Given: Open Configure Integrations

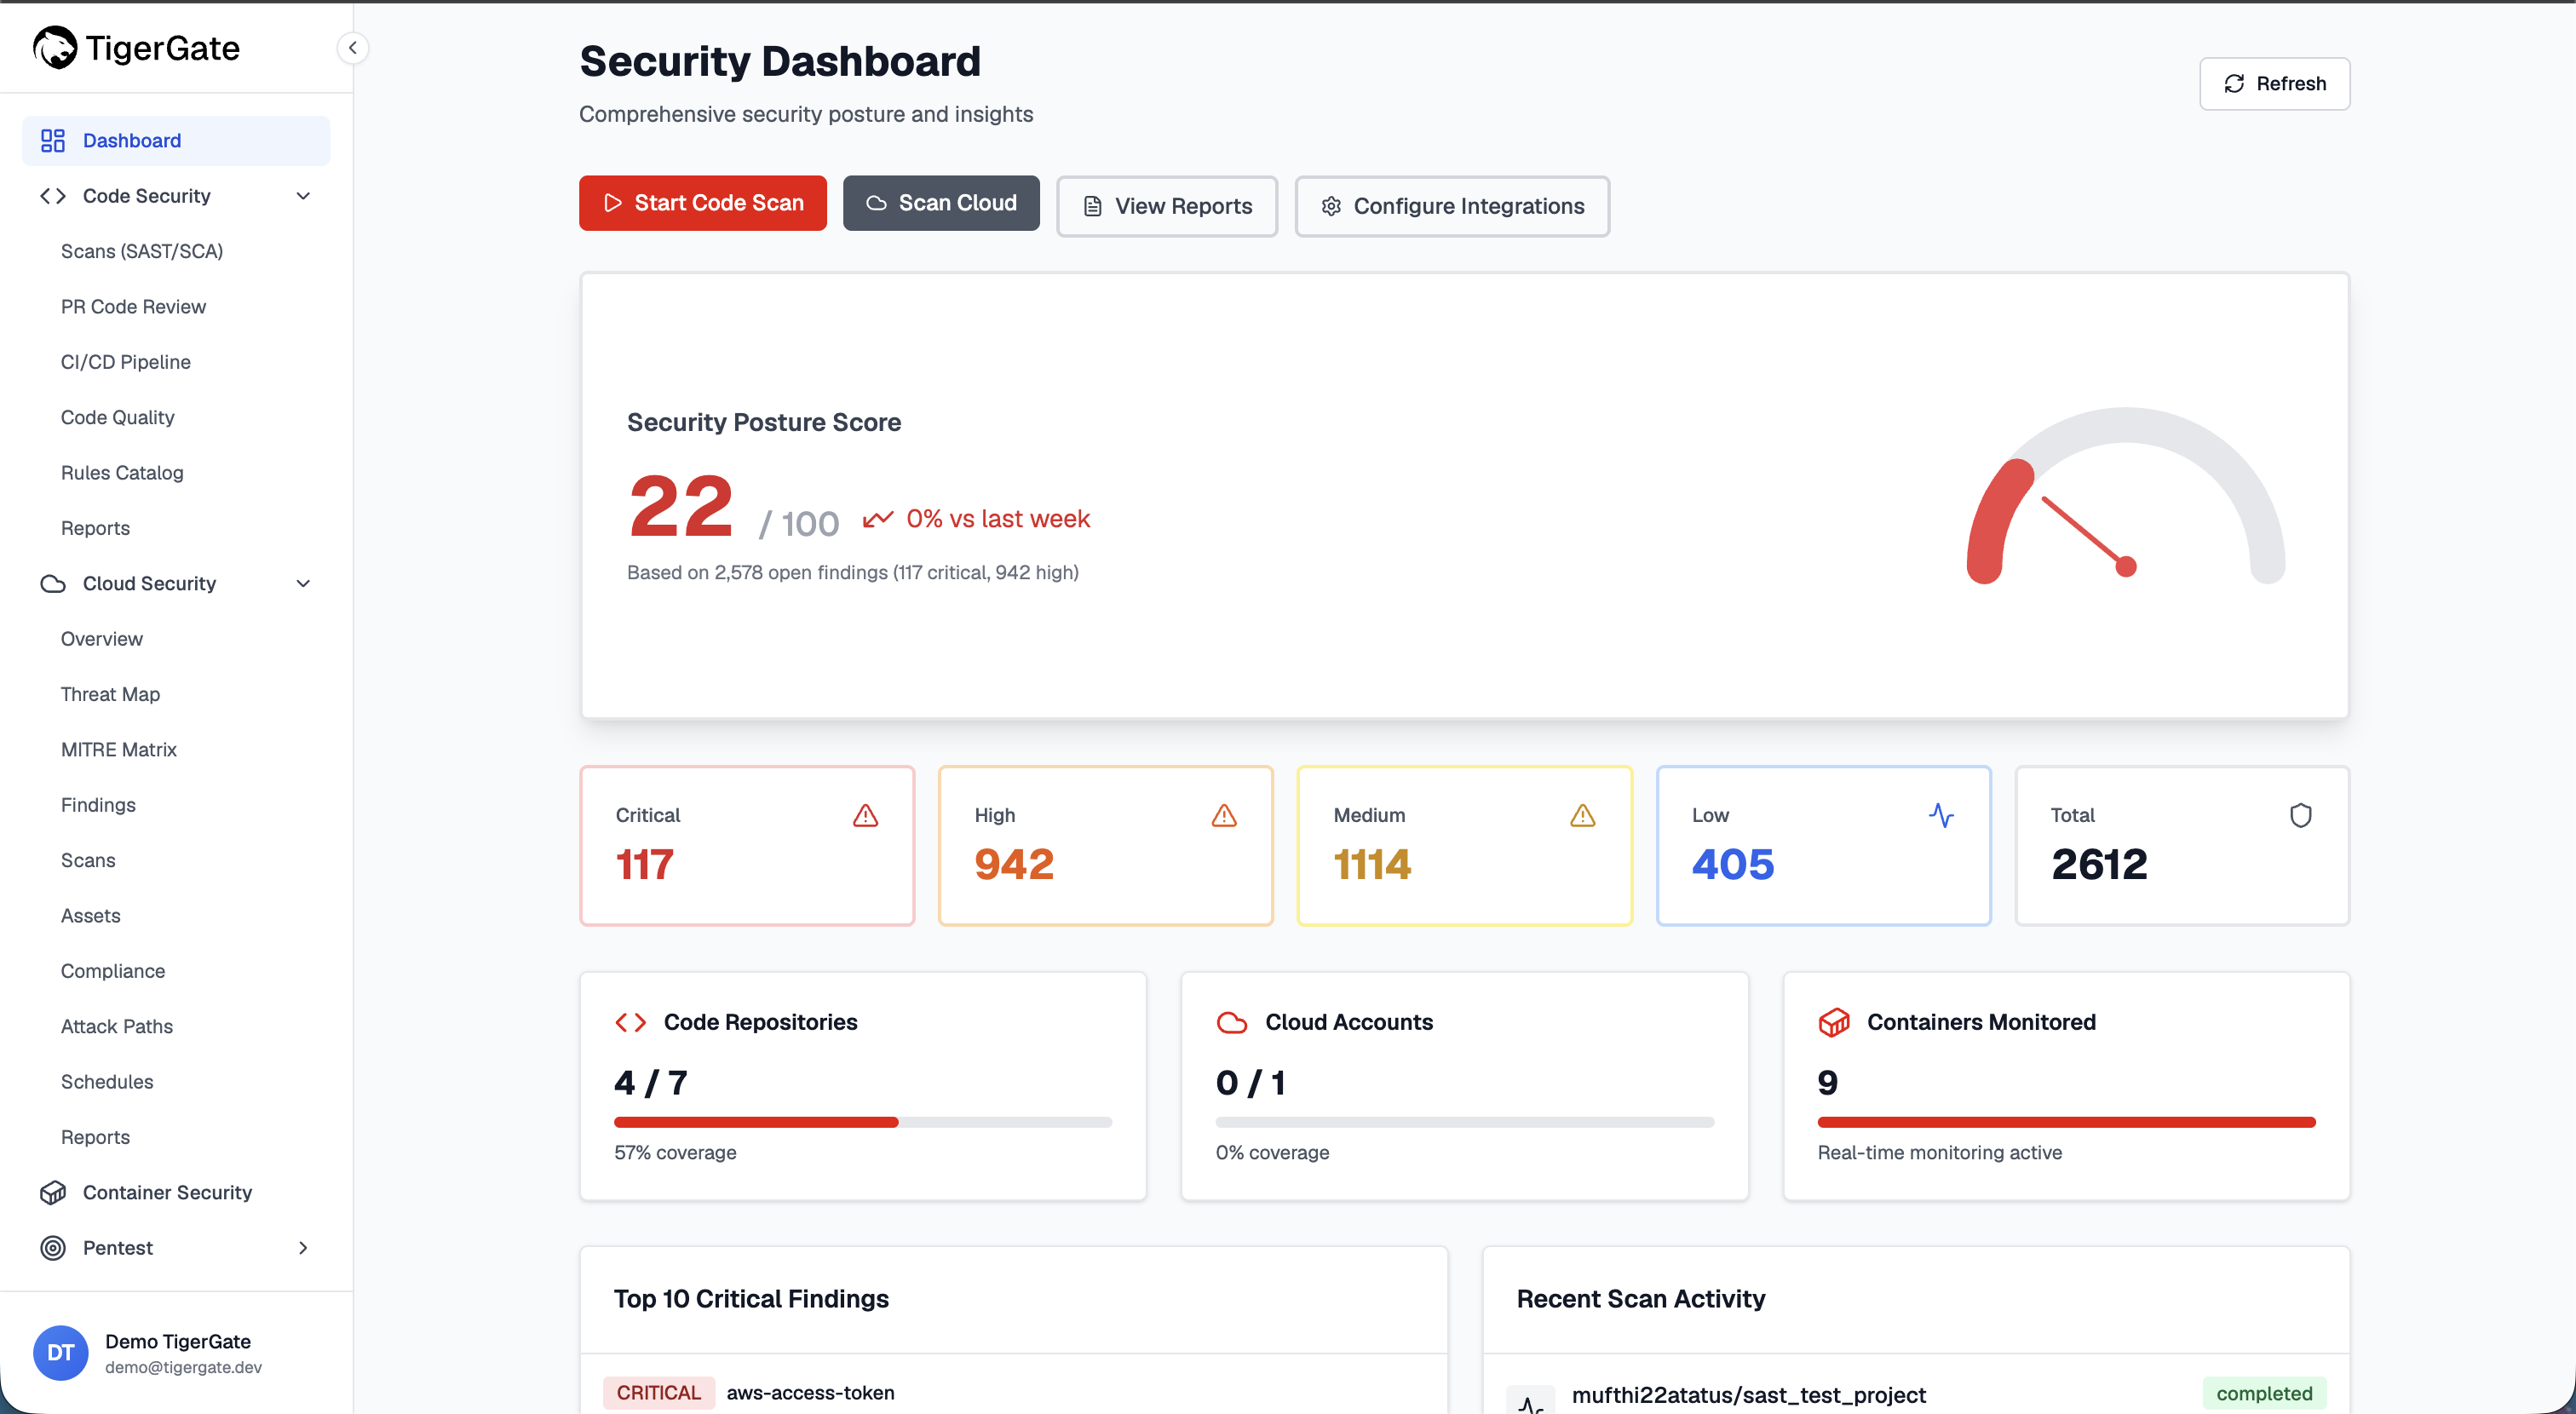Looking at the screenshot, I should [1452, 206].
